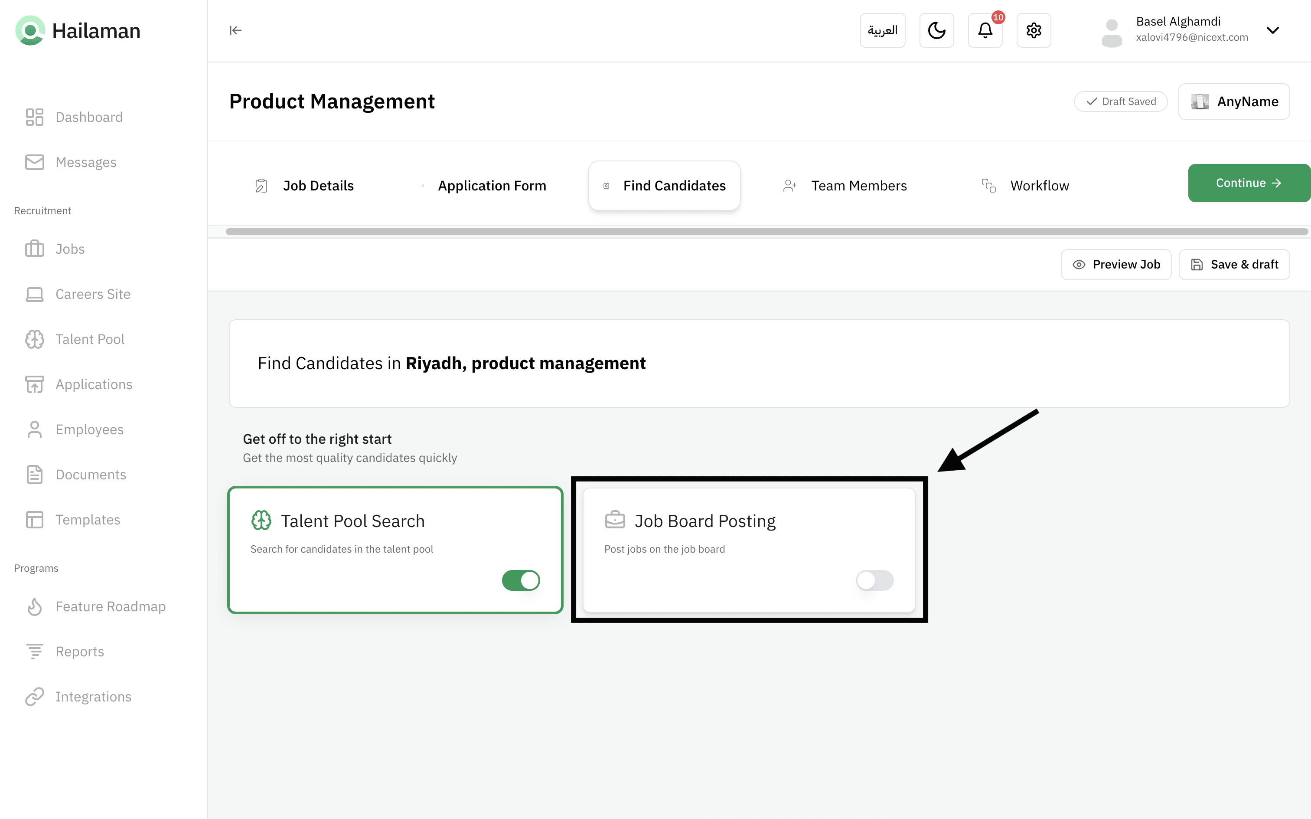Toggle dark mode moon icon
1311x819 pixels.
coord(936,30)
